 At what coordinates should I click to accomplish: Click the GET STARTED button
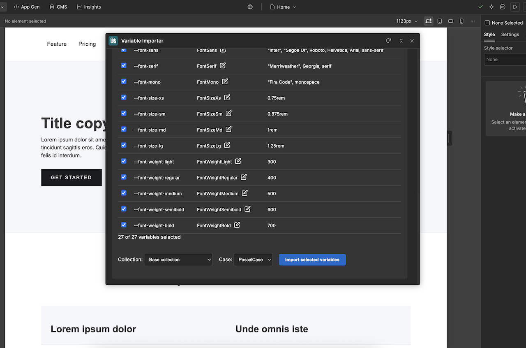click(72, 177)
